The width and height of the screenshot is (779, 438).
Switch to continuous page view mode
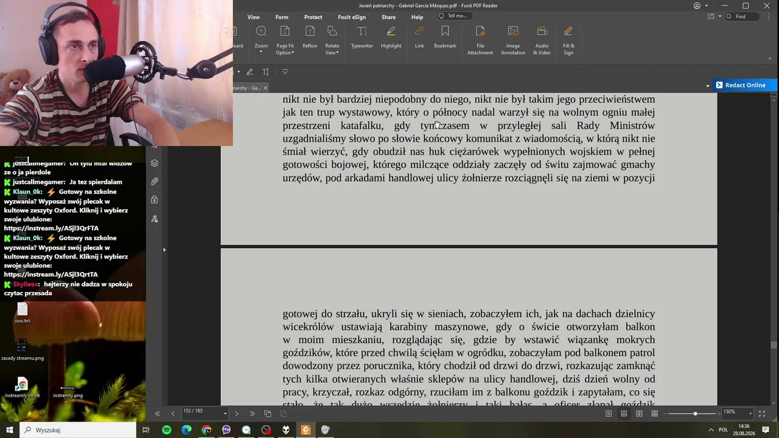point(624,414)
